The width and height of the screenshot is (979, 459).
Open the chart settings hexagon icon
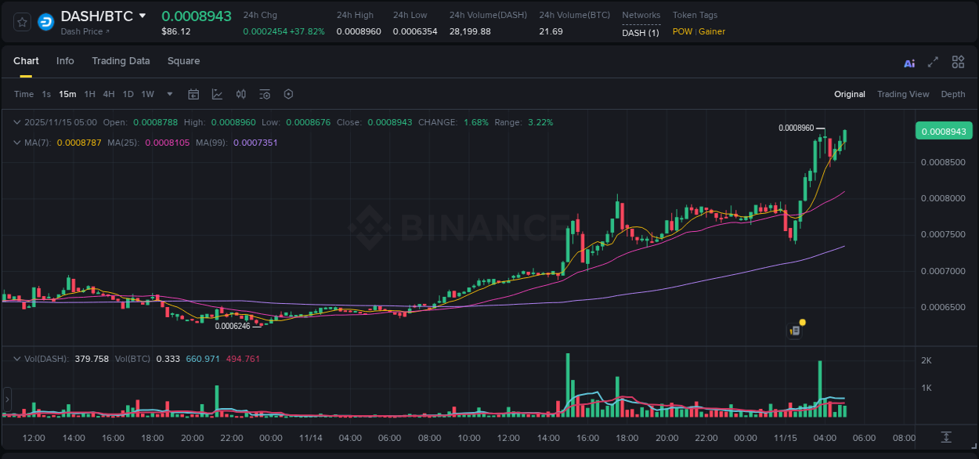(x=288, y=94)
